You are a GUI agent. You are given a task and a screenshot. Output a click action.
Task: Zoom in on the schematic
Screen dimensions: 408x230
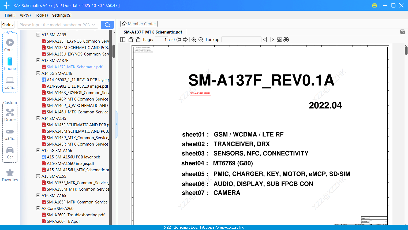pyautogui.click(x=194, y=39)
